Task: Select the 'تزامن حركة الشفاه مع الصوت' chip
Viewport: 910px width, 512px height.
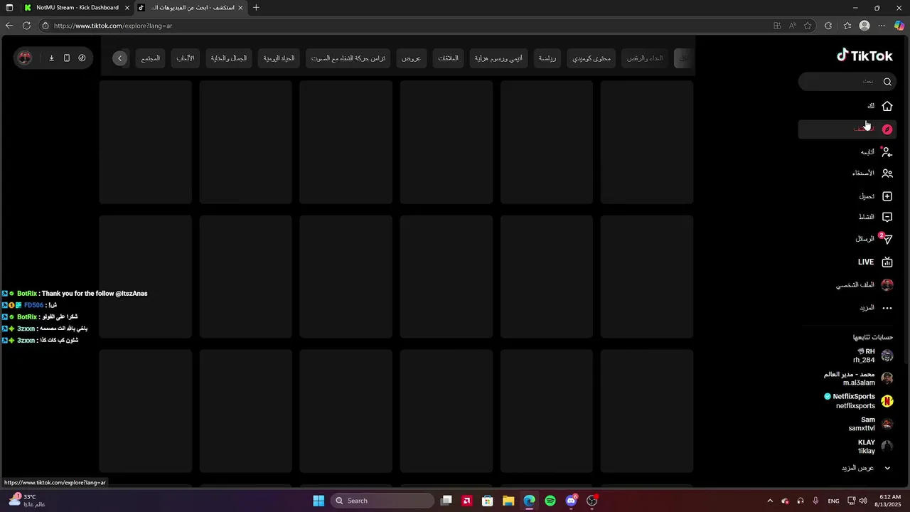Action: pyautogui.click(x=348, y=58)
